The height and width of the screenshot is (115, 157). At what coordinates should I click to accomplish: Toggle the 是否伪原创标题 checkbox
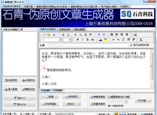131,45
